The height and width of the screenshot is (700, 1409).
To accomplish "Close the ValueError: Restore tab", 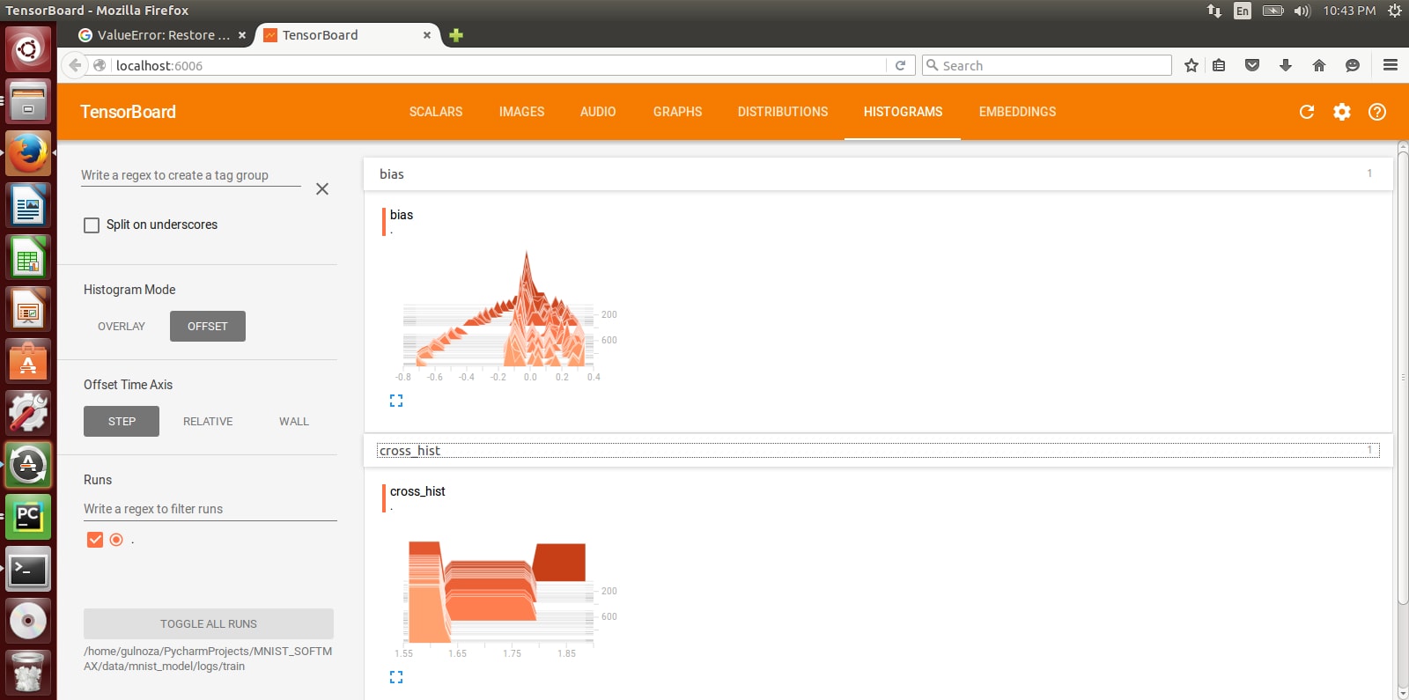I will 242,35.
